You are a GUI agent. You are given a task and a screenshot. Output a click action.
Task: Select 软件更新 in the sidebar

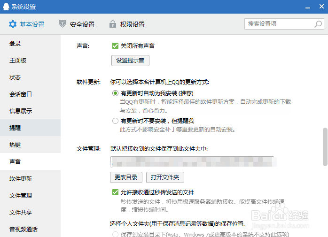point(31,178)
